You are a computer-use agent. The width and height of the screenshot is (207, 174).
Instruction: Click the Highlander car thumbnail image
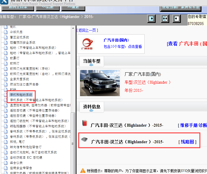click(x=100, y=83)
